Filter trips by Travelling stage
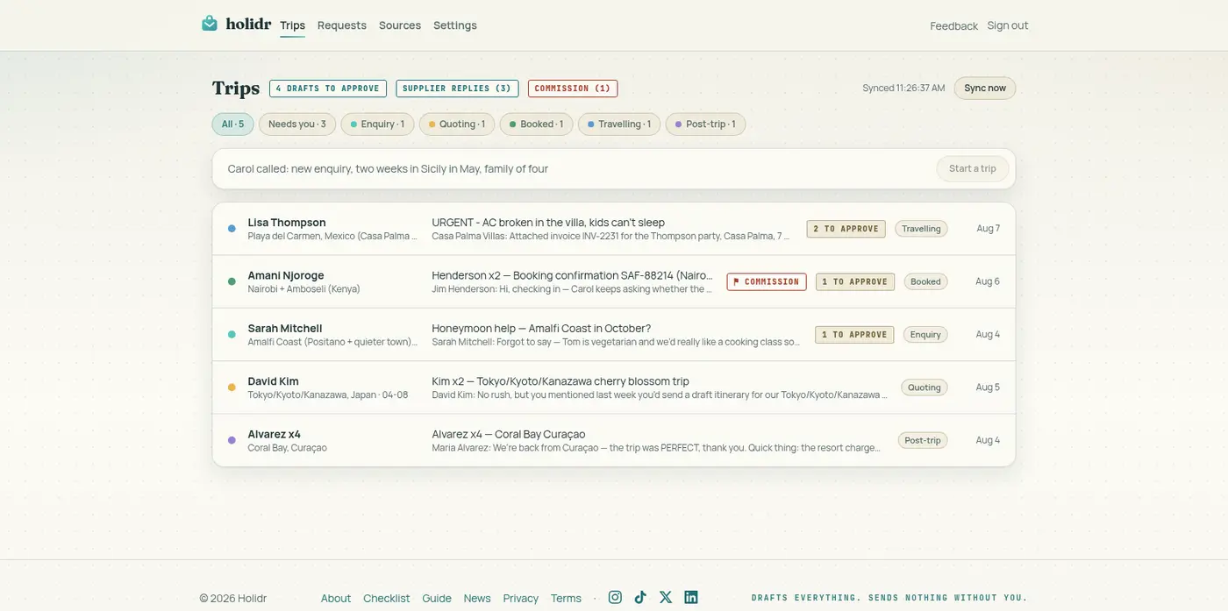 (x=619, y=124)
